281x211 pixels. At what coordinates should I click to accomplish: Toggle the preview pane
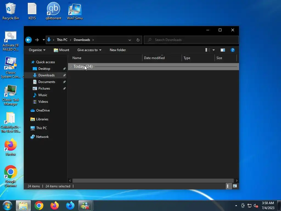click(223, 50)
